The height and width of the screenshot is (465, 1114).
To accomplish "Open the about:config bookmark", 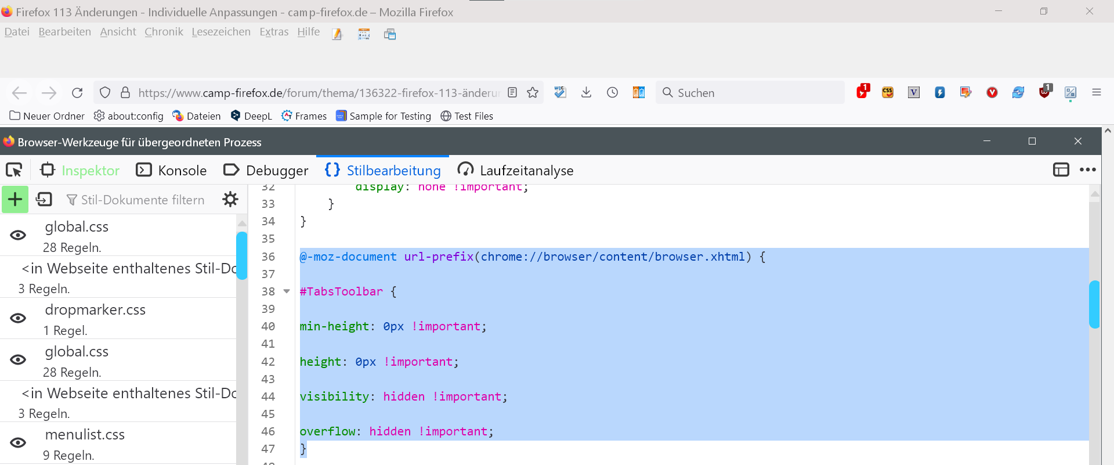I will point(129,116).
